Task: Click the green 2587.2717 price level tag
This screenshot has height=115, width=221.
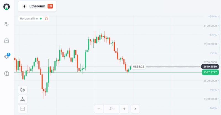Action: [210, 72]
